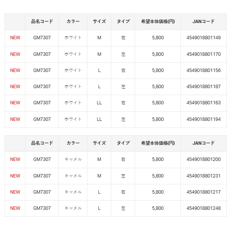Select JAN code 4549018801231
Screen dimensions: 231x231
pos(203,176)
